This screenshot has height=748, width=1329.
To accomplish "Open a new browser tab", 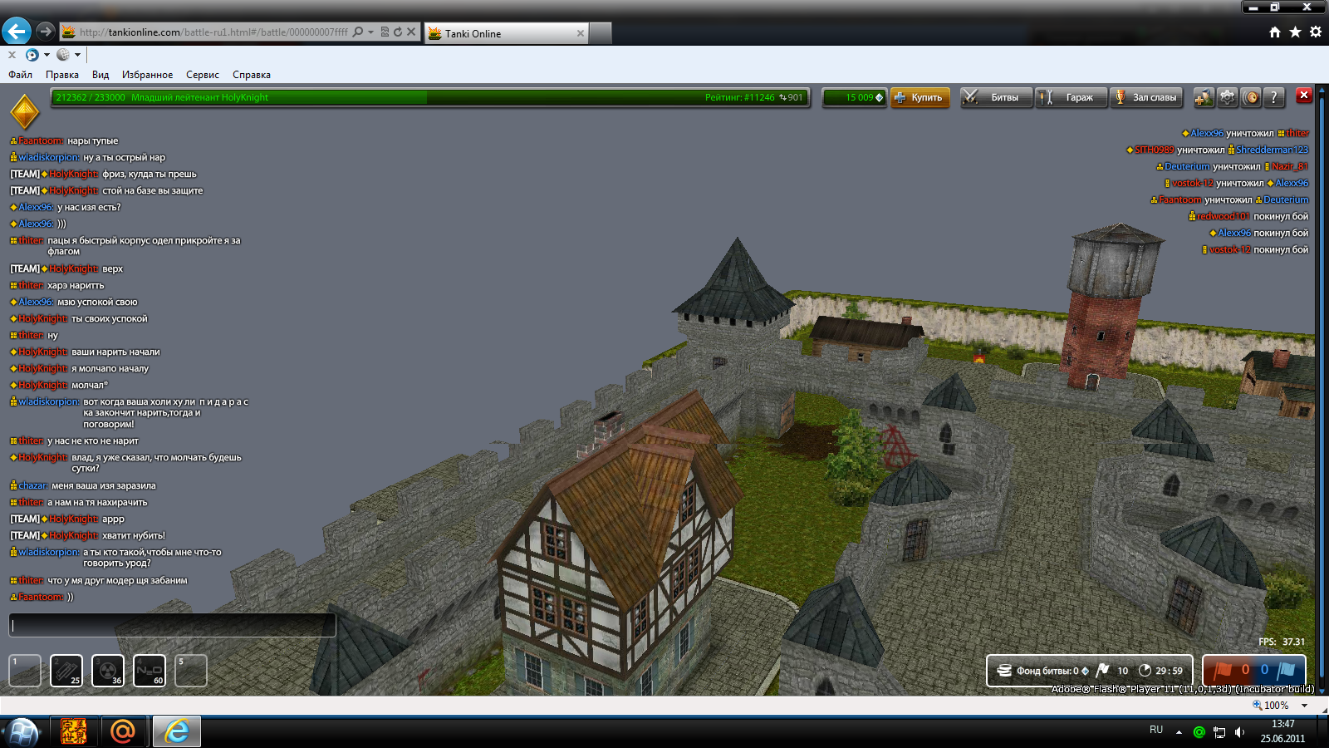I will point(601,33).
